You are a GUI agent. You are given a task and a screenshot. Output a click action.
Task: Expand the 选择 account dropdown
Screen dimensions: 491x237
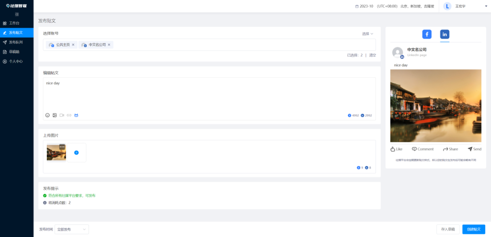point(367,34)
